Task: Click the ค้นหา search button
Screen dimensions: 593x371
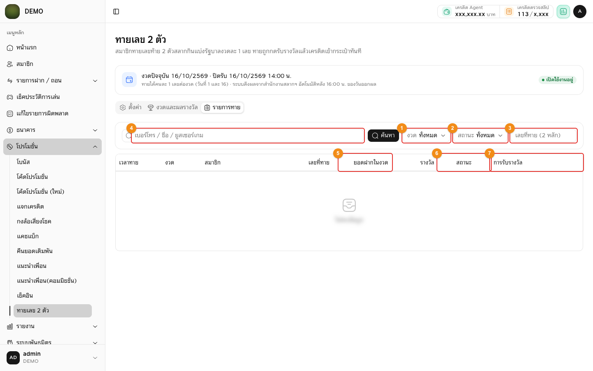Action: point(383,136)
